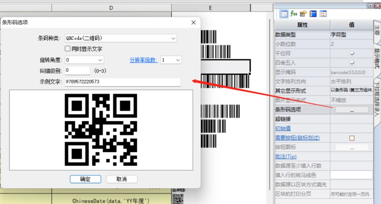This screenshot has width=381, height=204.
Task: Select the property list view toolbar icon
Action: pos(284,14)
